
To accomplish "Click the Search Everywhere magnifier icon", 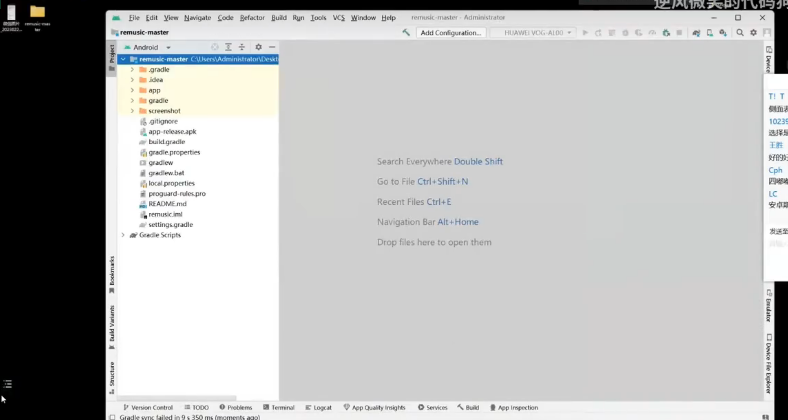I will coord(740,33).
